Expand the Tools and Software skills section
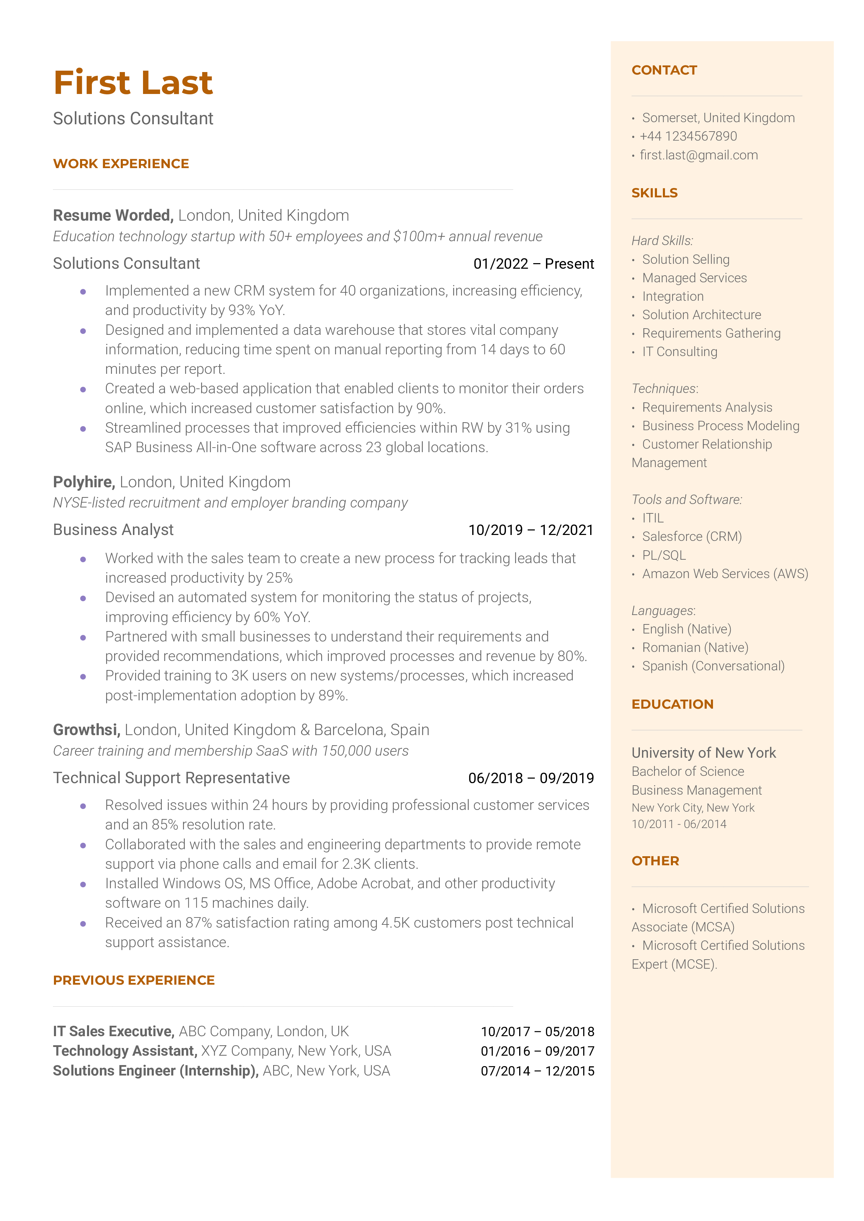Image resolution: width=864 pixels, height=1221 pixels. click(x=687, y=498)
